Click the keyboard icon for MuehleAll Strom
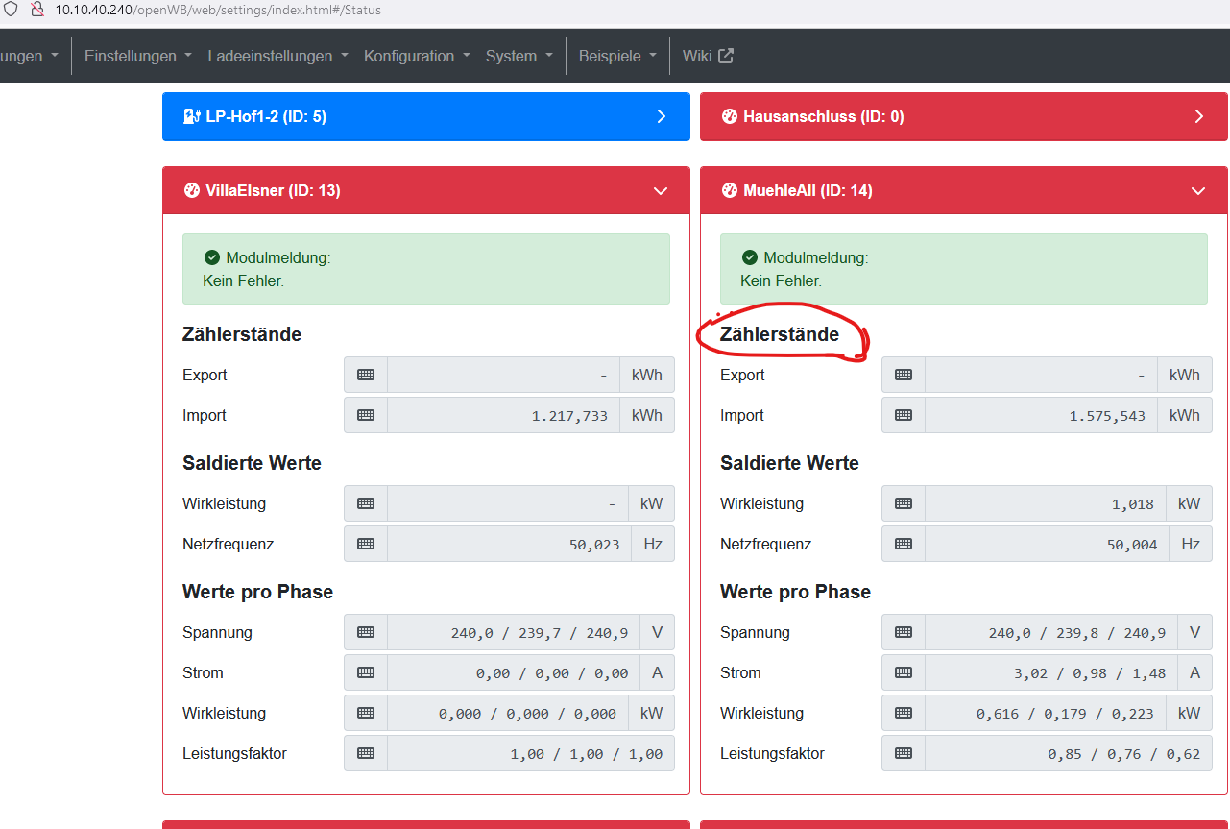Screen dimensions: 1230x829 pyautogui.click(x=904, y=672)
